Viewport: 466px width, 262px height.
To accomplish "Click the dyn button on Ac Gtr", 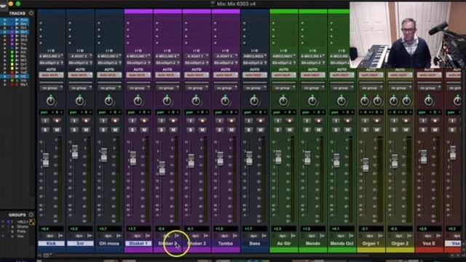I will click(x=283, y=236).
